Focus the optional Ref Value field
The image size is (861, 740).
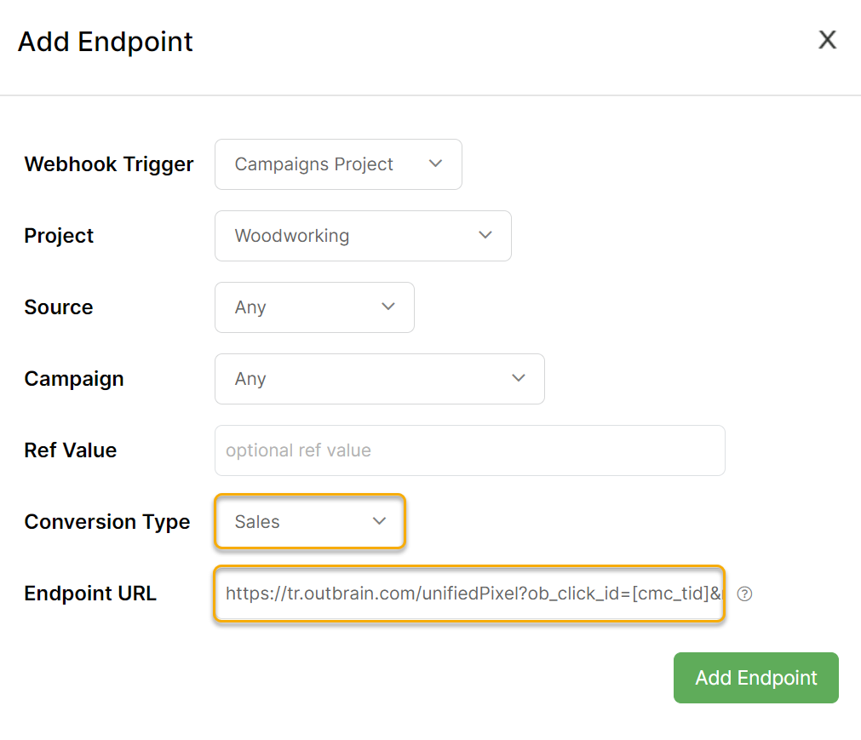coord(469,450)
